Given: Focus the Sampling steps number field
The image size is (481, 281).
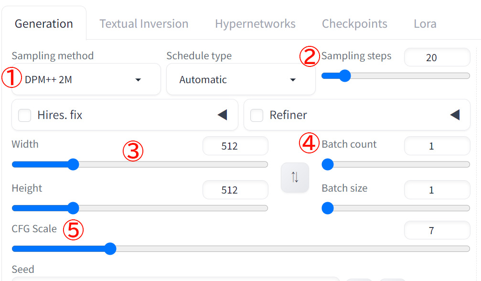Looking at the screenshot, I should (437, 57).
